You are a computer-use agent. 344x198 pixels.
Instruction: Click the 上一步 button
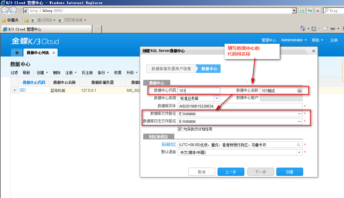pyautogui.click(x=231, y=172)
